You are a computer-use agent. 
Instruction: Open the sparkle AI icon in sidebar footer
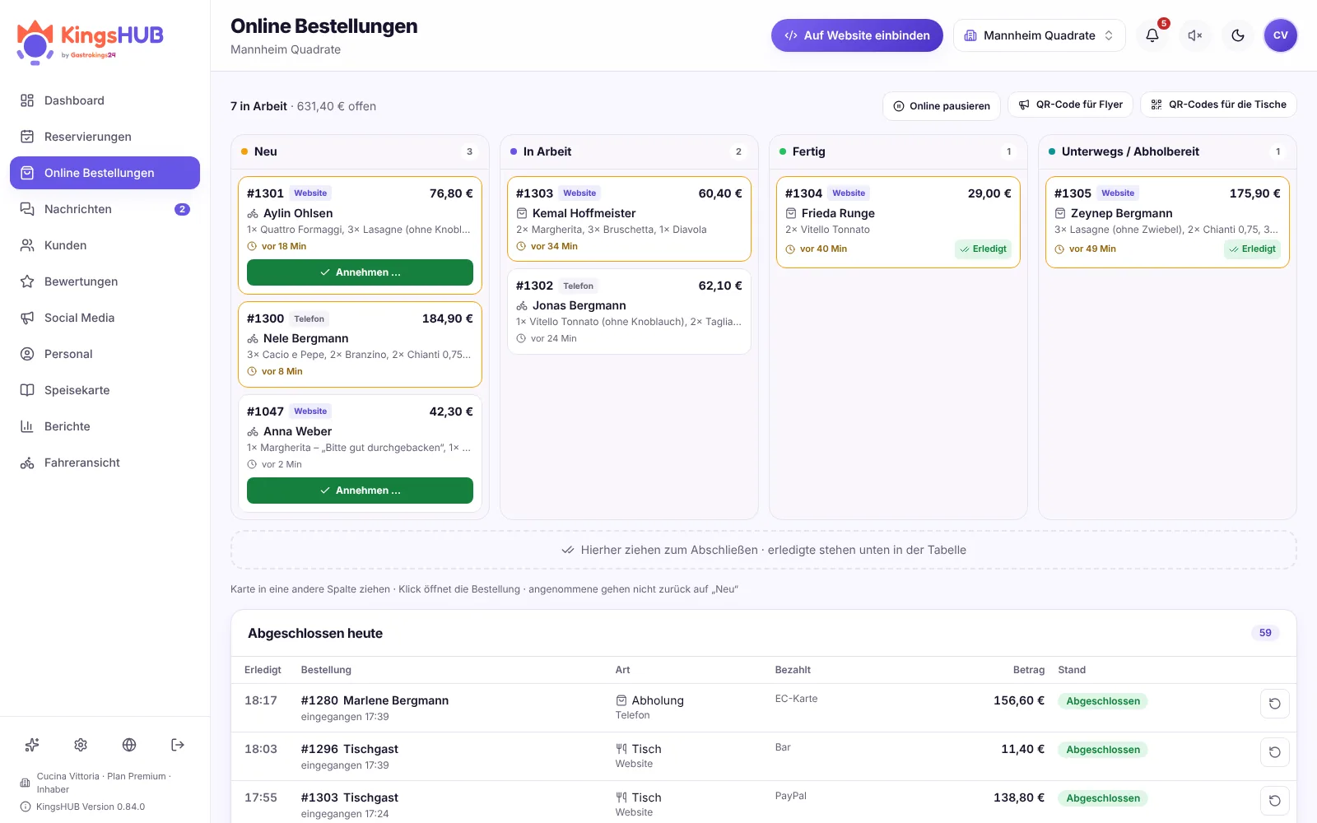32,745
